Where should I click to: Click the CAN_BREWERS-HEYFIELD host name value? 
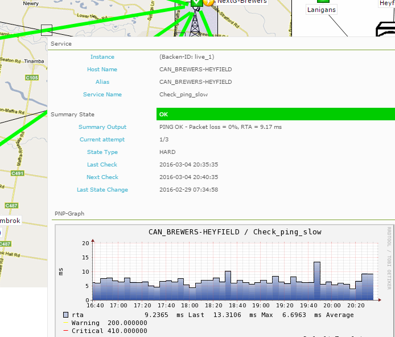[195, 70]
